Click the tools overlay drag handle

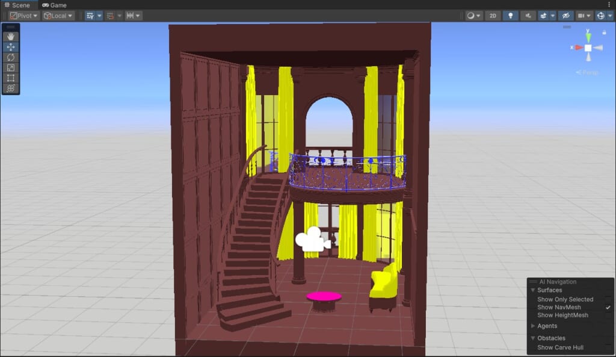[11, 27]
